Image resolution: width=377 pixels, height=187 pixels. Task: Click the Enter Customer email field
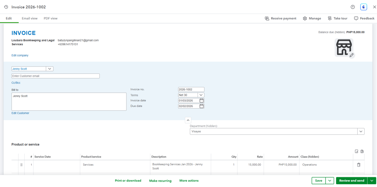click(56, 76)
